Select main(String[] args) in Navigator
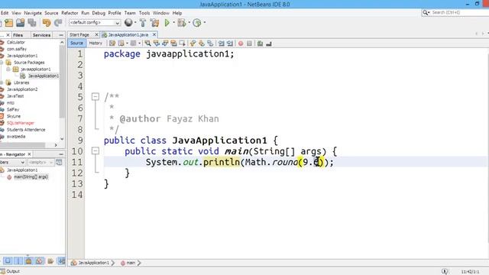Viewport: 489px width, 275px height. pyautogui.click(x=31, y=176)
